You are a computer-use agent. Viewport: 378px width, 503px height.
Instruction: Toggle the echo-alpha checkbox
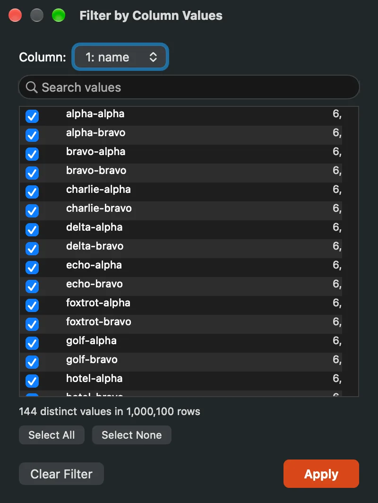[x=32, y=268]
